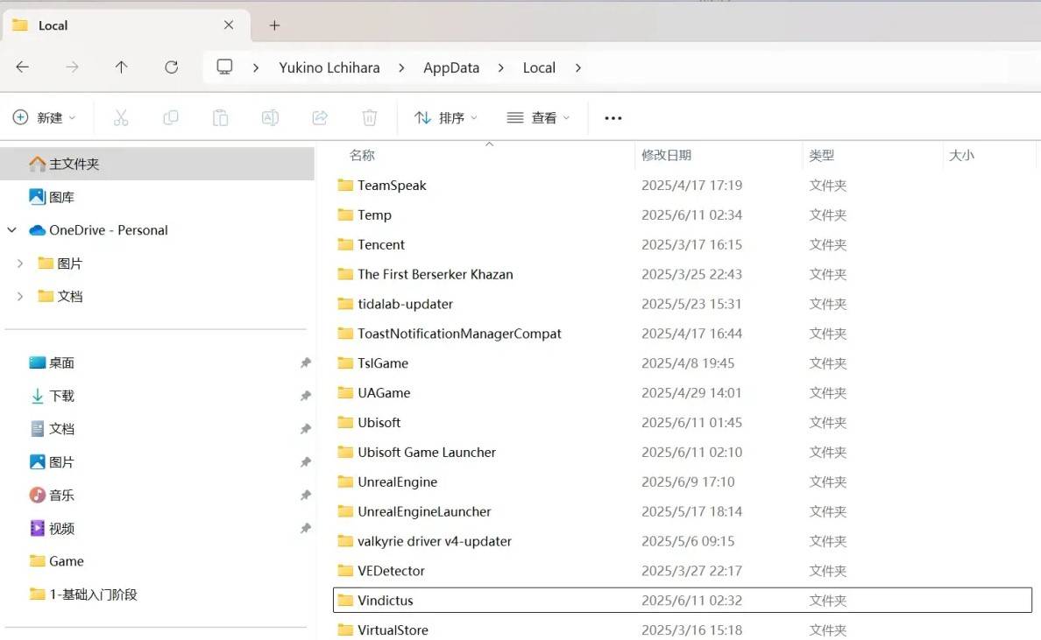
Task: Open the Game folder in sidebar
Action: (x=67, y=561)
